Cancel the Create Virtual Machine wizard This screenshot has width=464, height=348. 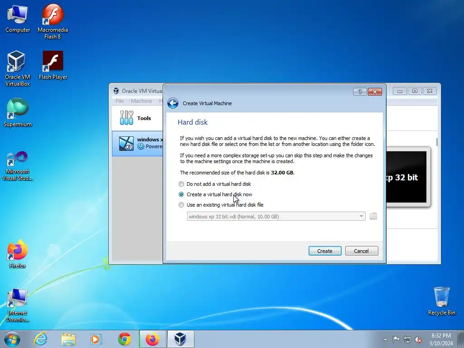[x=362, y=251]
